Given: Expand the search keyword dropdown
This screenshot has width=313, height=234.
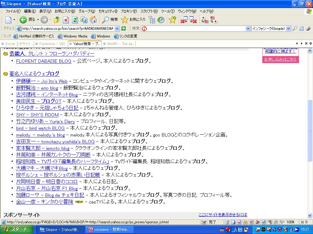Looking at the screenshot, I should click(x=248, y=29).
